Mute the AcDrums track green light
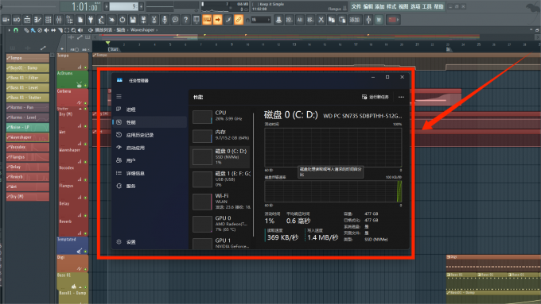 pyautogui.click(x=86, y=86)
